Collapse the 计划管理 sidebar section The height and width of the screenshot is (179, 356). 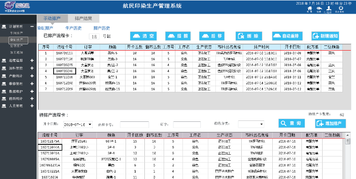[x=32, y=27]
